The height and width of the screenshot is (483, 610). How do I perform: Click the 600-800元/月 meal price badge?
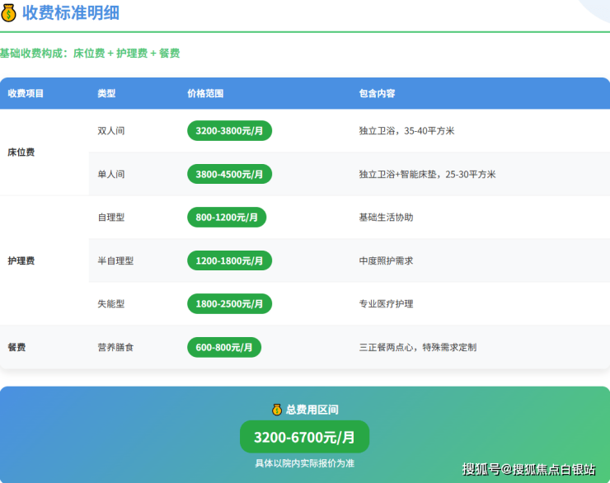tap(224, 348)
